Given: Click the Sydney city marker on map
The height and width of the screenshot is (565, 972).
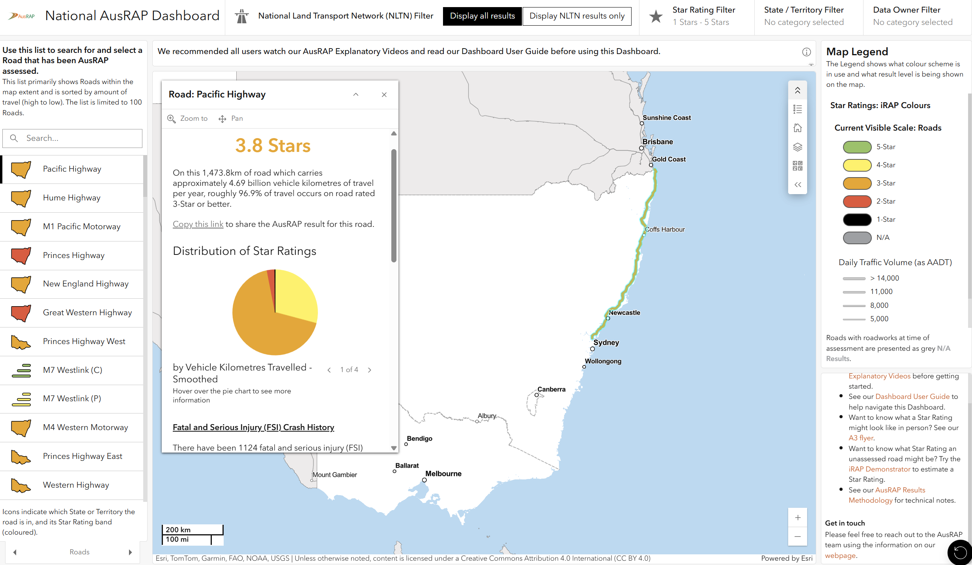Looking at the screenshot, I should point(592,349).
